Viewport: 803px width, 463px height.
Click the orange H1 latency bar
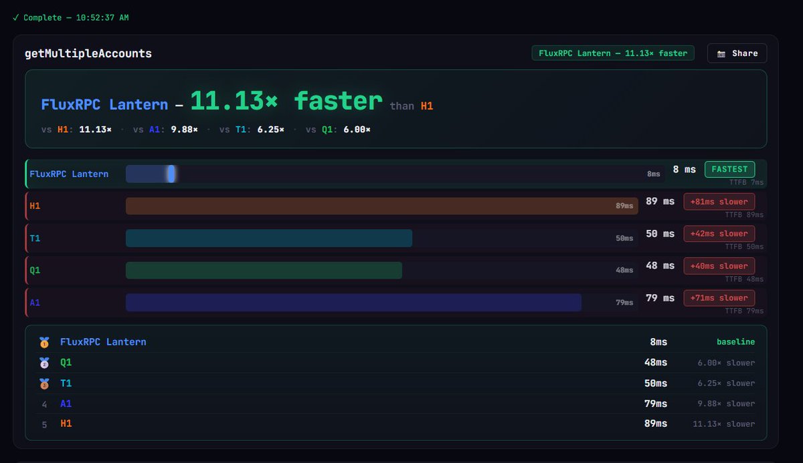(x=382, y=206)
